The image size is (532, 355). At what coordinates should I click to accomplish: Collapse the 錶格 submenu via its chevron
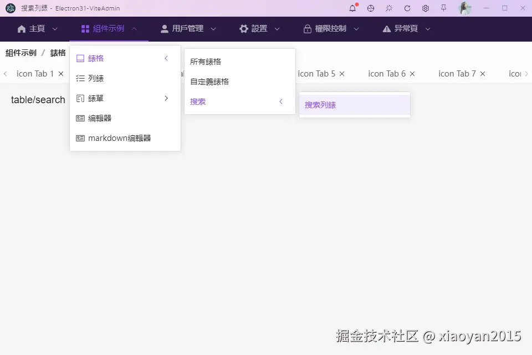[x=166, y=58]
